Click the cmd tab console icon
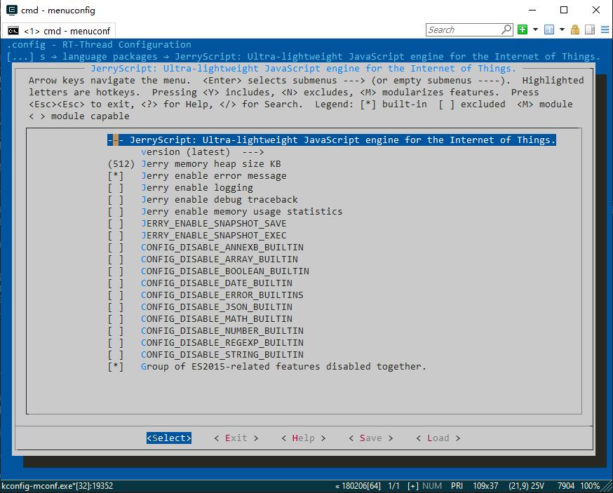This screenshot has width=613, height=493. (x=13, y=31)
